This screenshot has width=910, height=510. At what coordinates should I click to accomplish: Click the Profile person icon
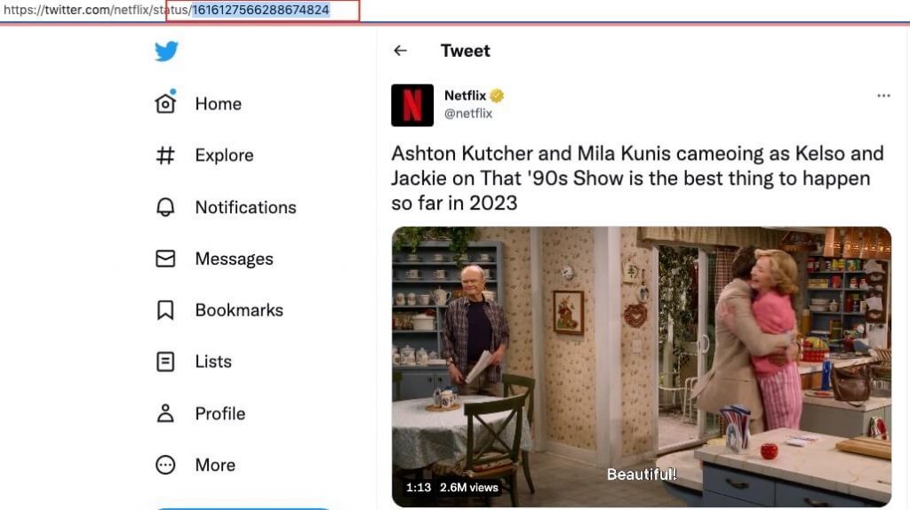tap(165, 413)
